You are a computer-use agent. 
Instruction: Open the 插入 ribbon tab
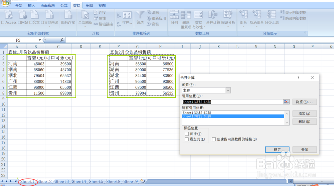click(31, 5)
